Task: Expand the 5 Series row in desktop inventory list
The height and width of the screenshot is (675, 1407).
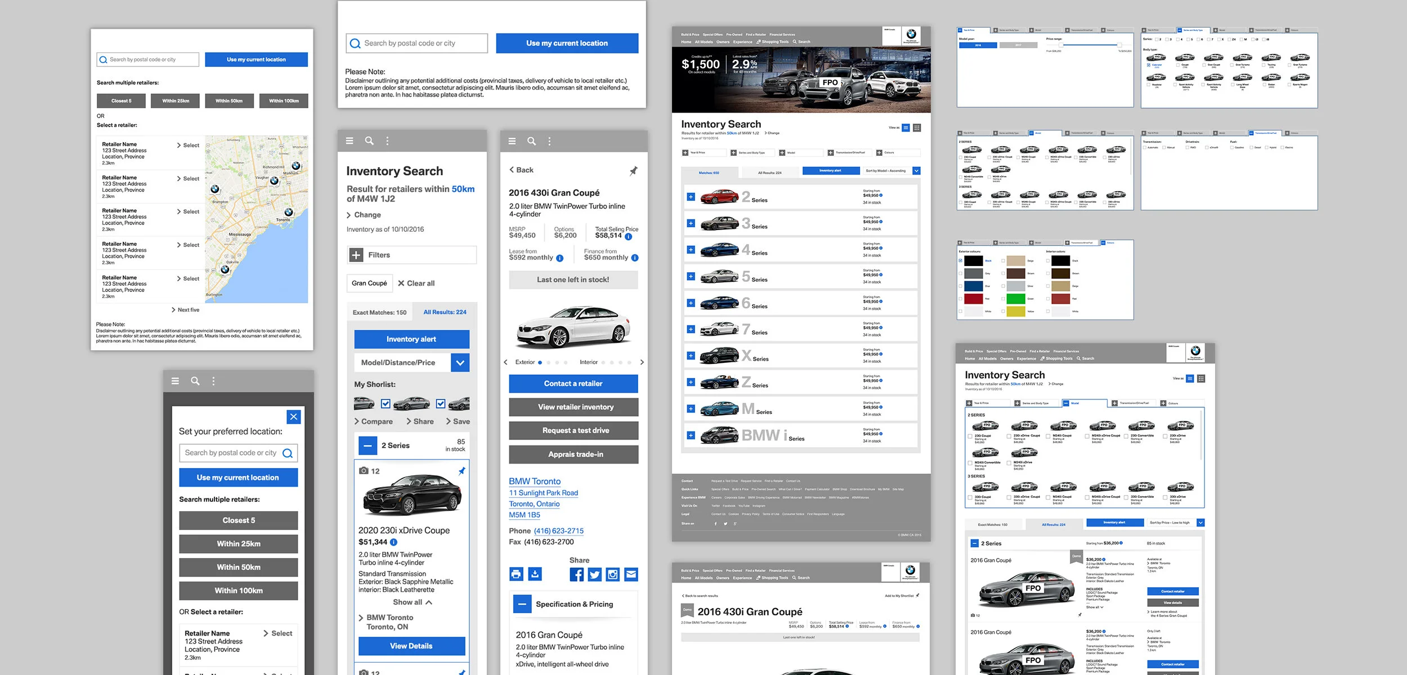Action: pyautogui.click(x=691, y=276)
